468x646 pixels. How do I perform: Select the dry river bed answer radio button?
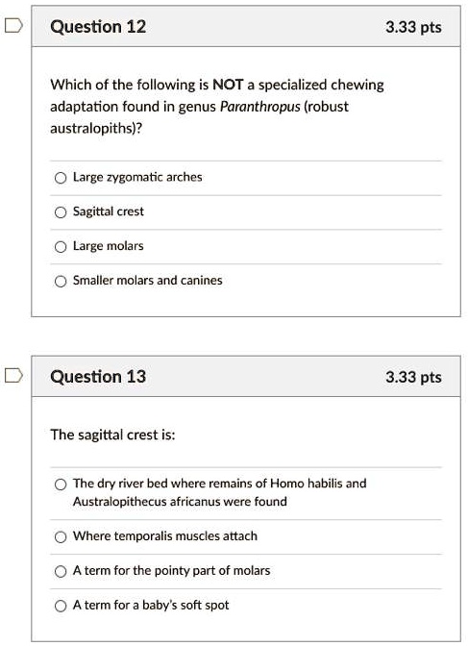(x=61, y=484)
